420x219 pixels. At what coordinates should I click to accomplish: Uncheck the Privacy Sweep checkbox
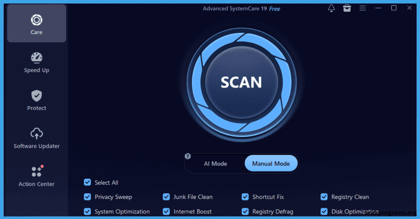(x=87, y=197)
